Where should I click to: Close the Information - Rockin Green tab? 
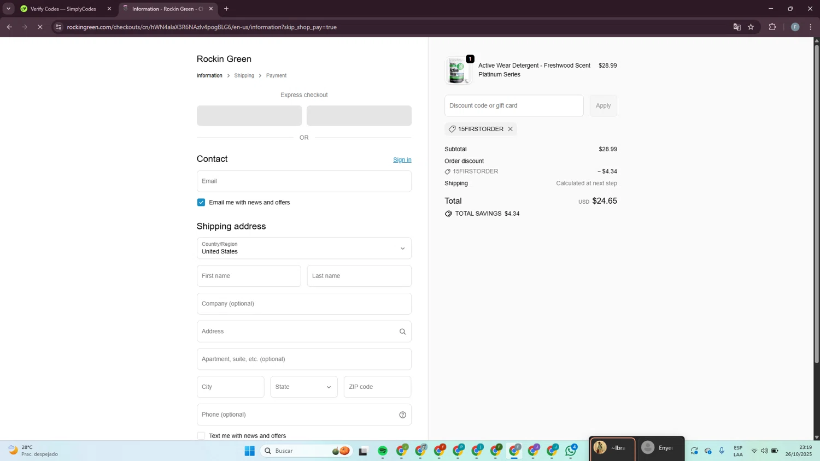211,9
